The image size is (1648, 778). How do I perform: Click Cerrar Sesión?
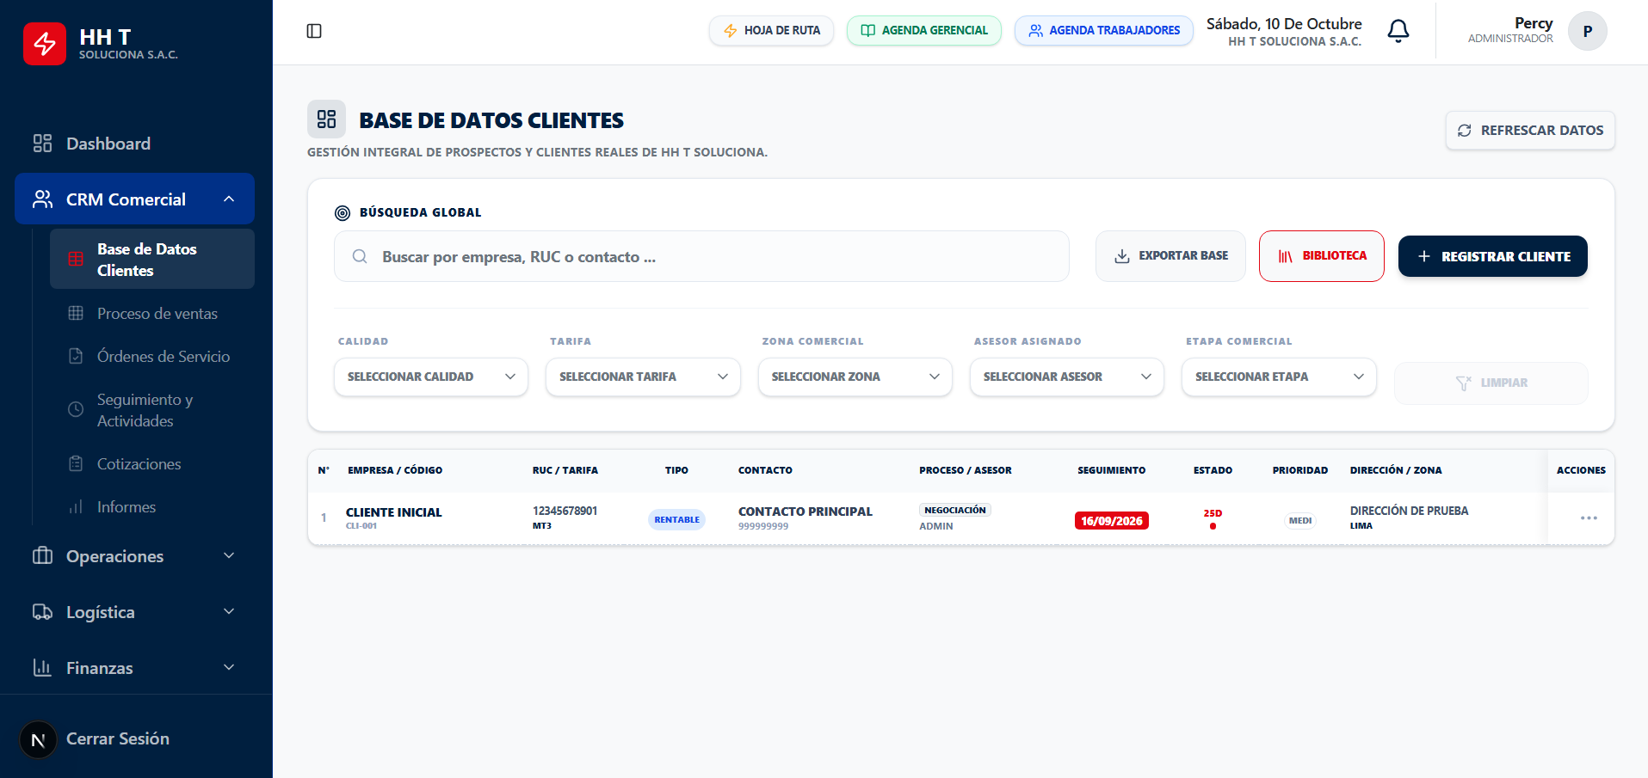(x=118, y=739)
